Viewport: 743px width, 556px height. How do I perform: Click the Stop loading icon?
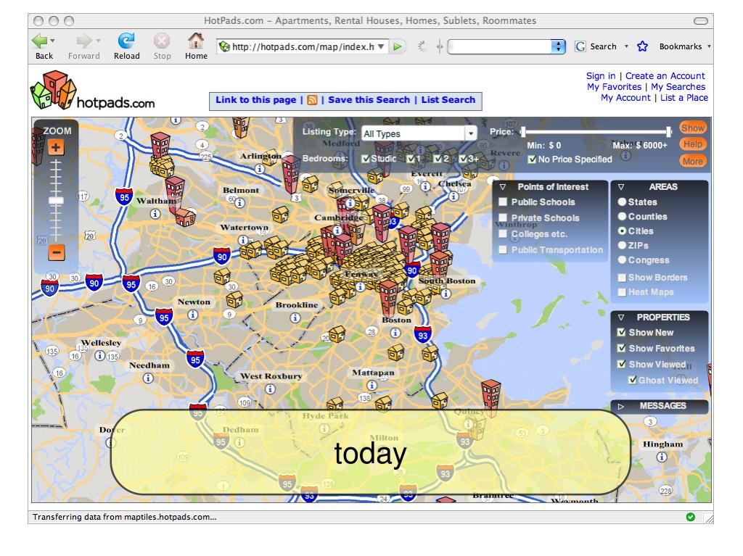(x=162, y=41)
